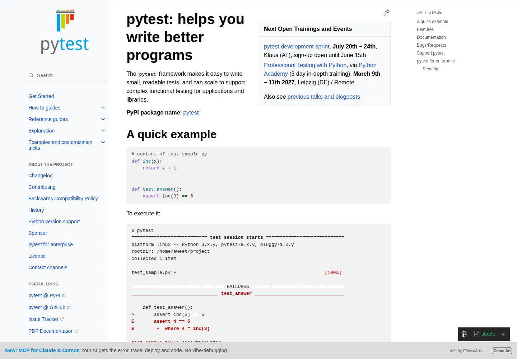517x359 pixels.
Task: Go to Security subsection link
Action: (x=430, y=69)
